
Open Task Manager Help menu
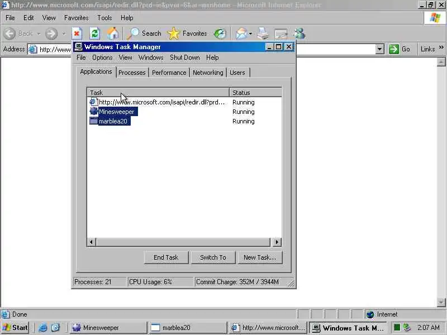(212, 58)
